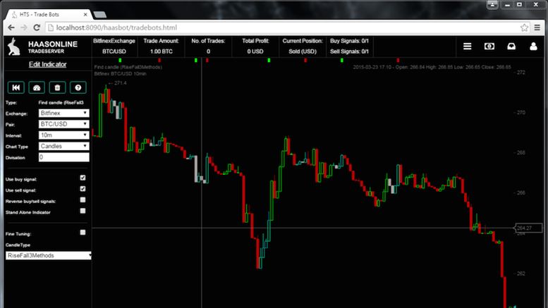548x308 pixels.
Task: Click the Buy Signals 0/1 text
Action: tap(349, 41)
